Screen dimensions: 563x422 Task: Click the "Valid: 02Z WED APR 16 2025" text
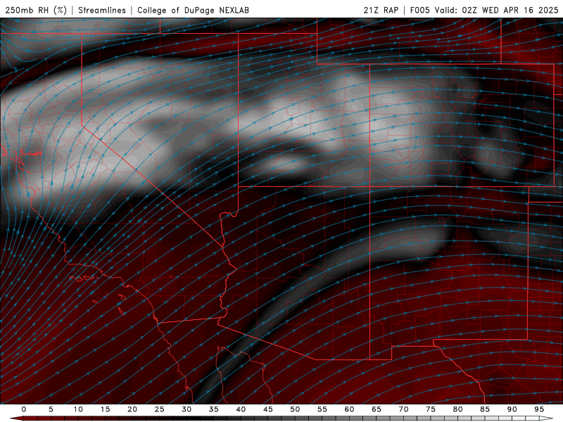(x=497, y=10)
